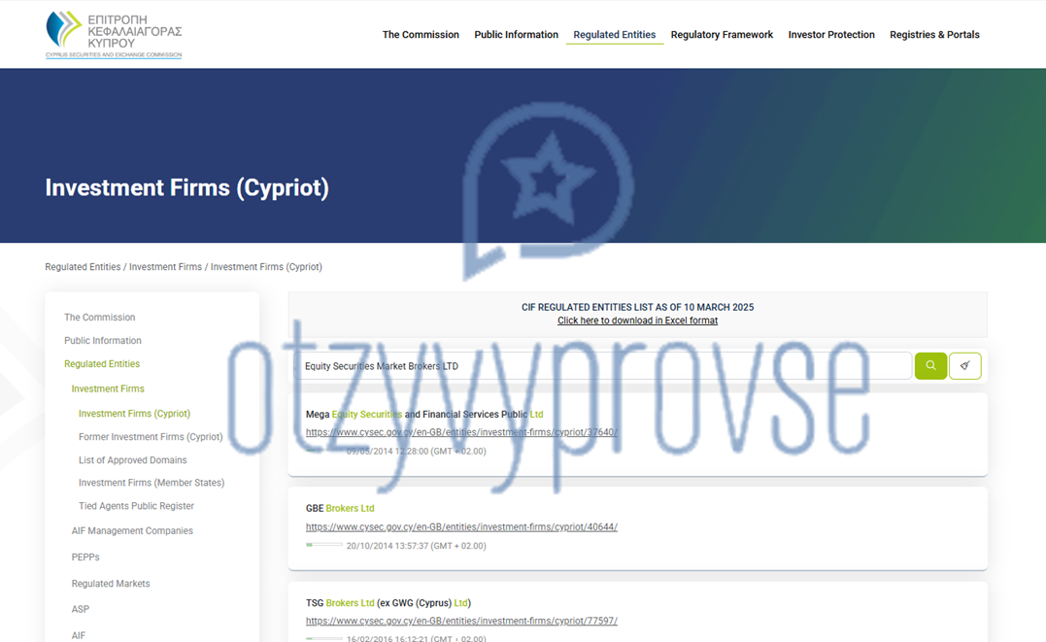Select ASP sidebar item

pyautogui.click(x=80, y=610)
